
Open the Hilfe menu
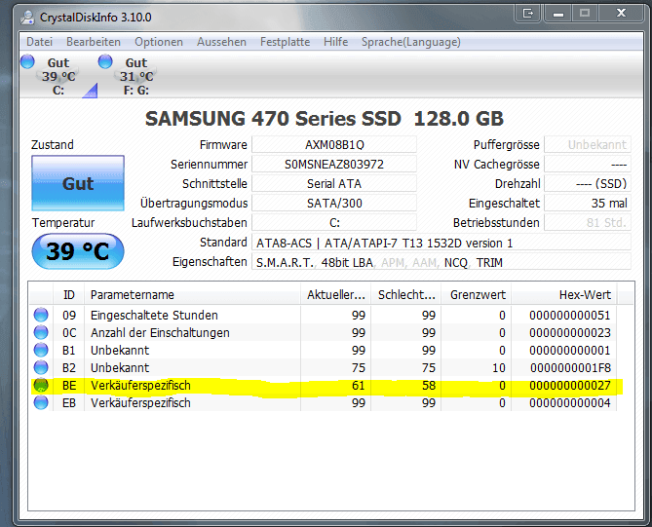[336, 42]
